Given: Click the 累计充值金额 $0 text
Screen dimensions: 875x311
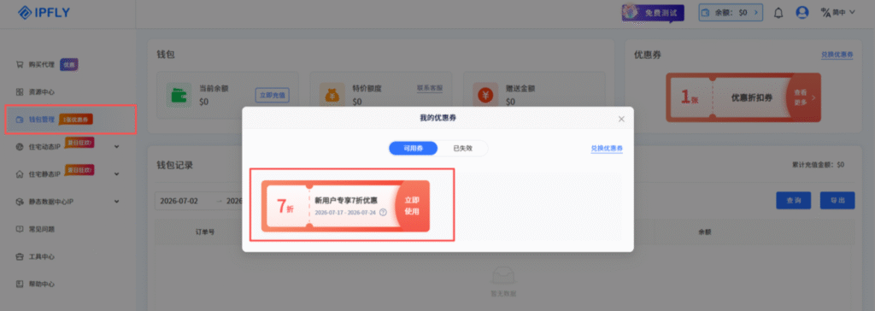Looking at the screenshot, I should point(818,165).
